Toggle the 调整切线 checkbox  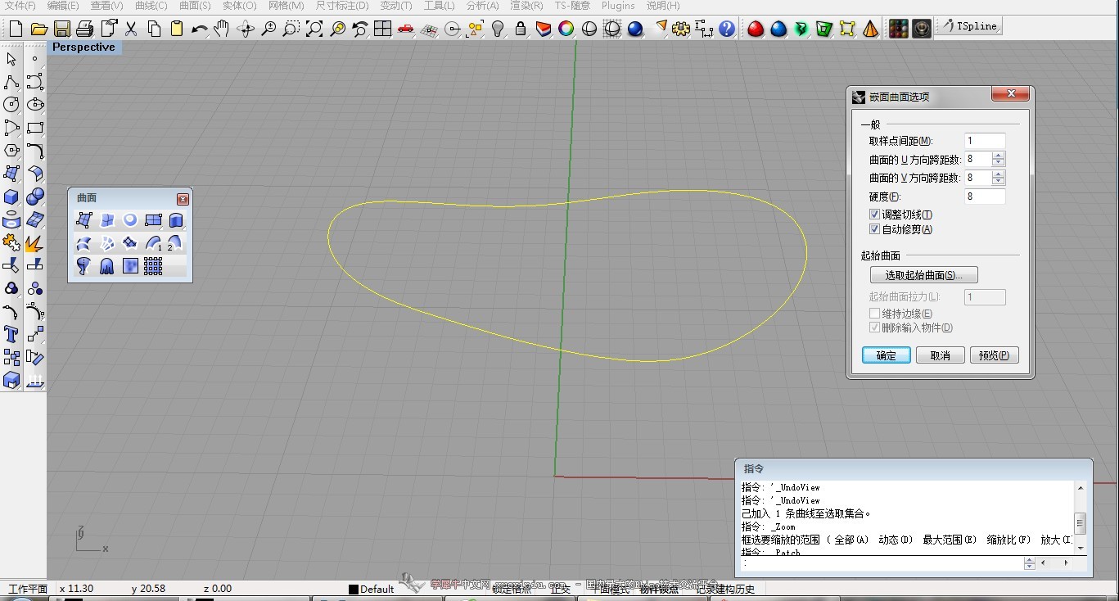coord(874,215)
